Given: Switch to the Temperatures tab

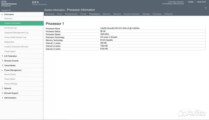Looking at the screenshot, I should (71, 14).
